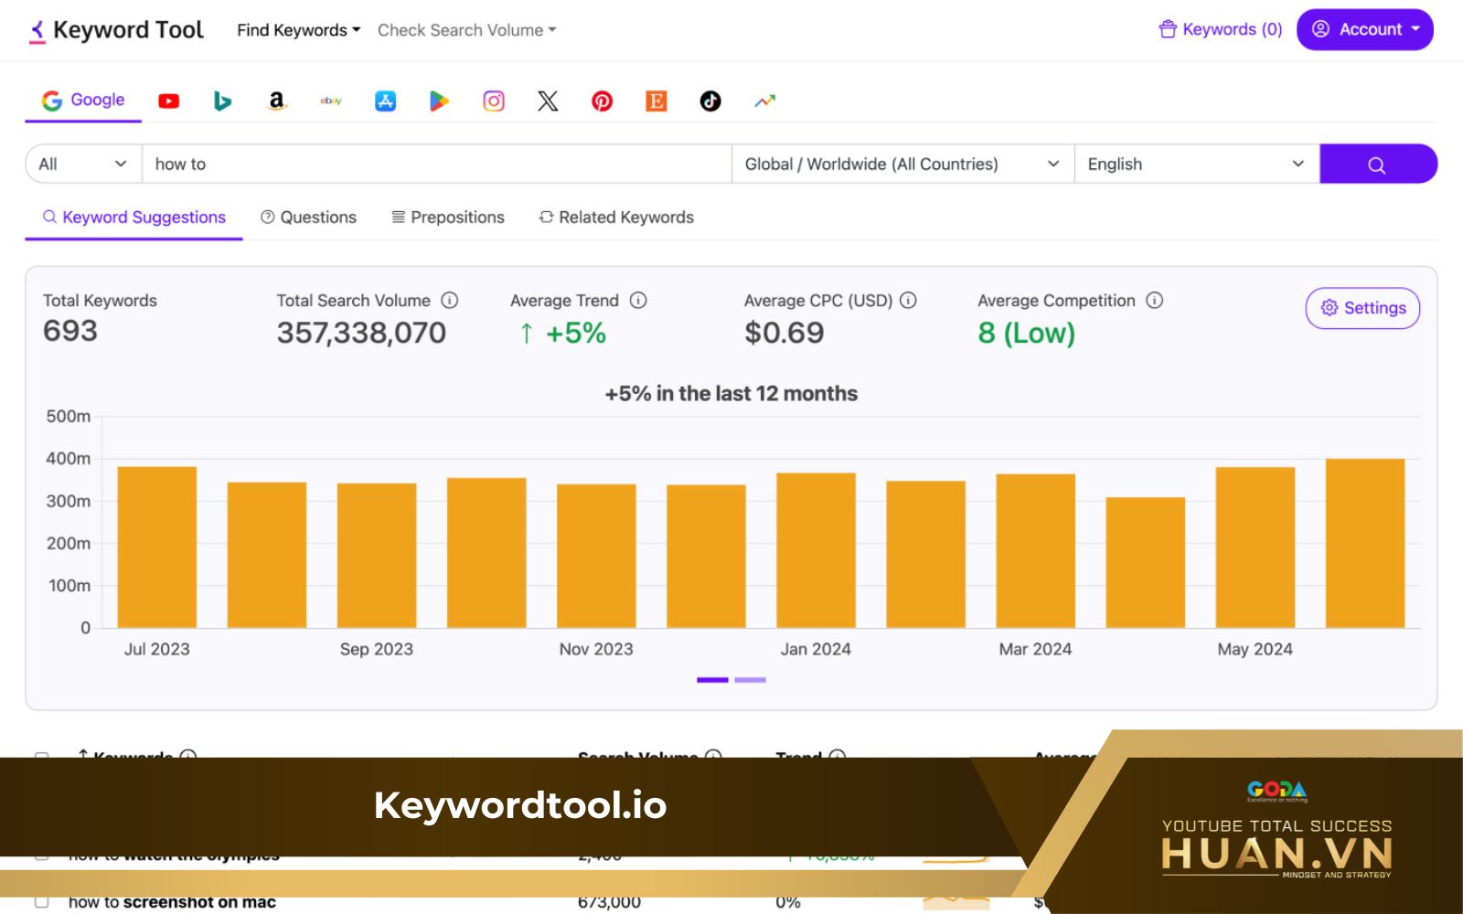Click the Total Search Volume 357,338,070 value
Image resolution: width=1463 pixels, height=914 pixels.
[x=361, y=333]
